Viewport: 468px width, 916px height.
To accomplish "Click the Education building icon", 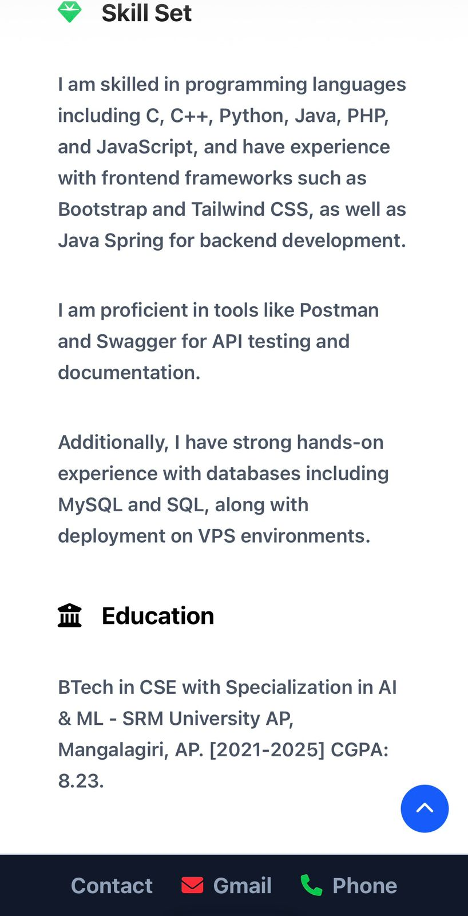I will 70,615.
